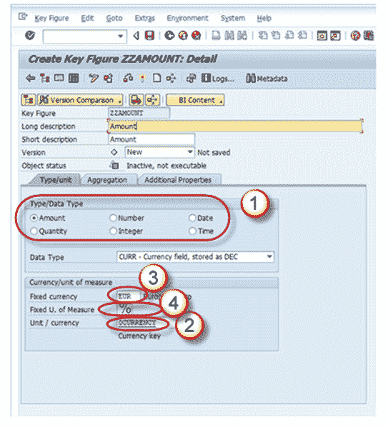The height and width of the screenshot is (427, 388).
Task: Click the red Cancel icon in toolbar
Action: [x=197, y=36]
